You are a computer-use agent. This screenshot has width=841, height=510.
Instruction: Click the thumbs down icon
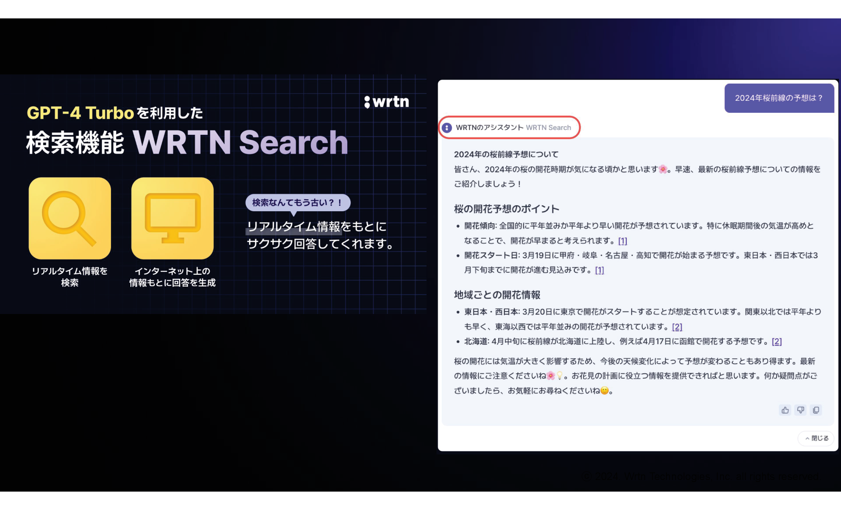pyautogui.click(x=801, y=410)
